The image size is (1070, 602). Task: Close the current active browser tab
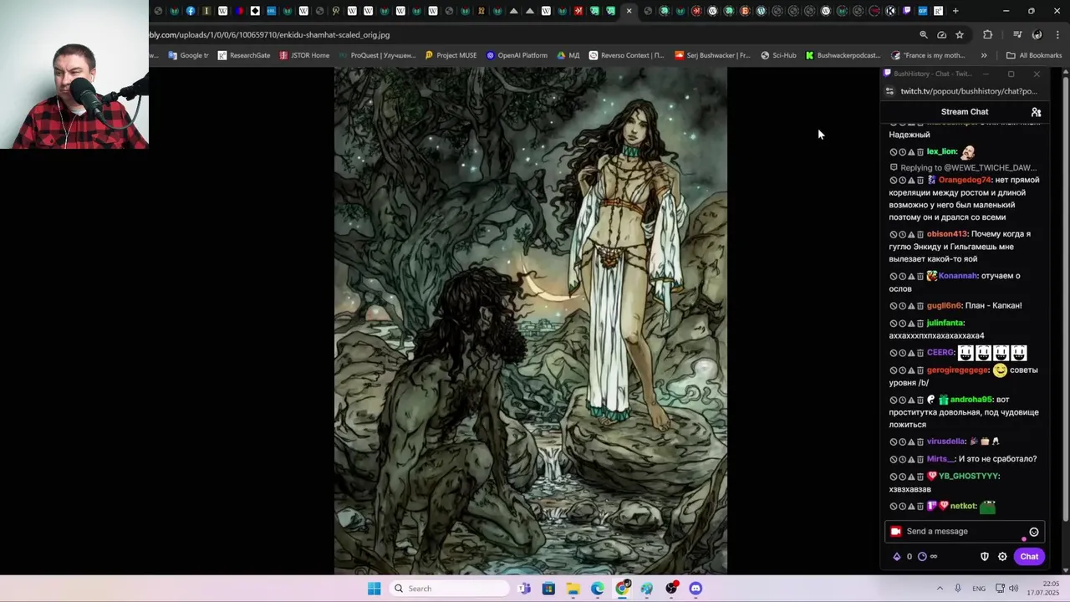pos(629,11)
